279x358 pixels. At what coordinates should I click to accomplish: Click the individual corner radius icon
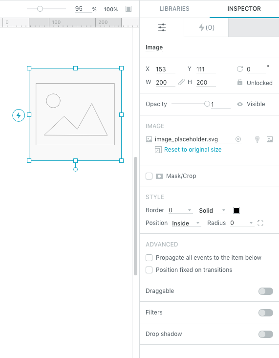tap(260, 223)
